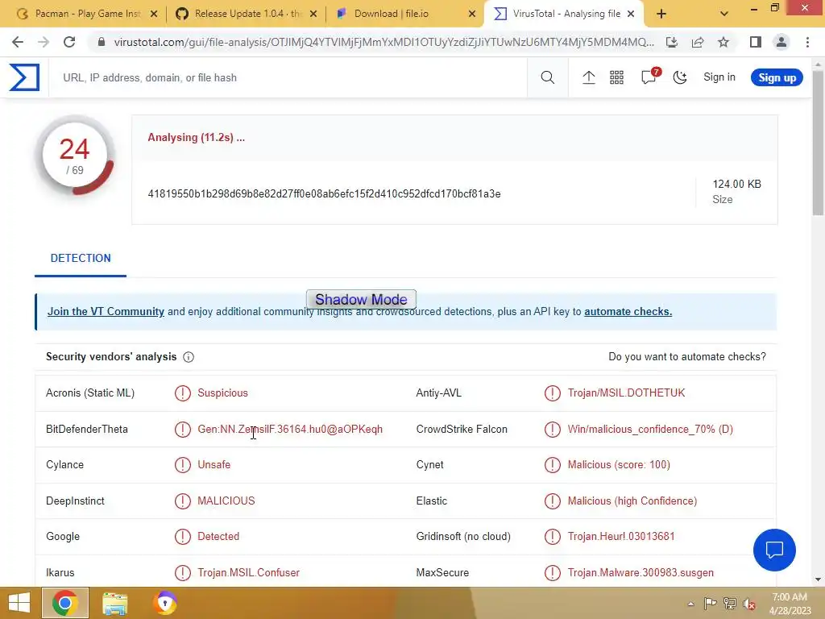Click the DeepInstinct MALICIOUS result
The width and height of the screenshot is (825, 619).
226,501
